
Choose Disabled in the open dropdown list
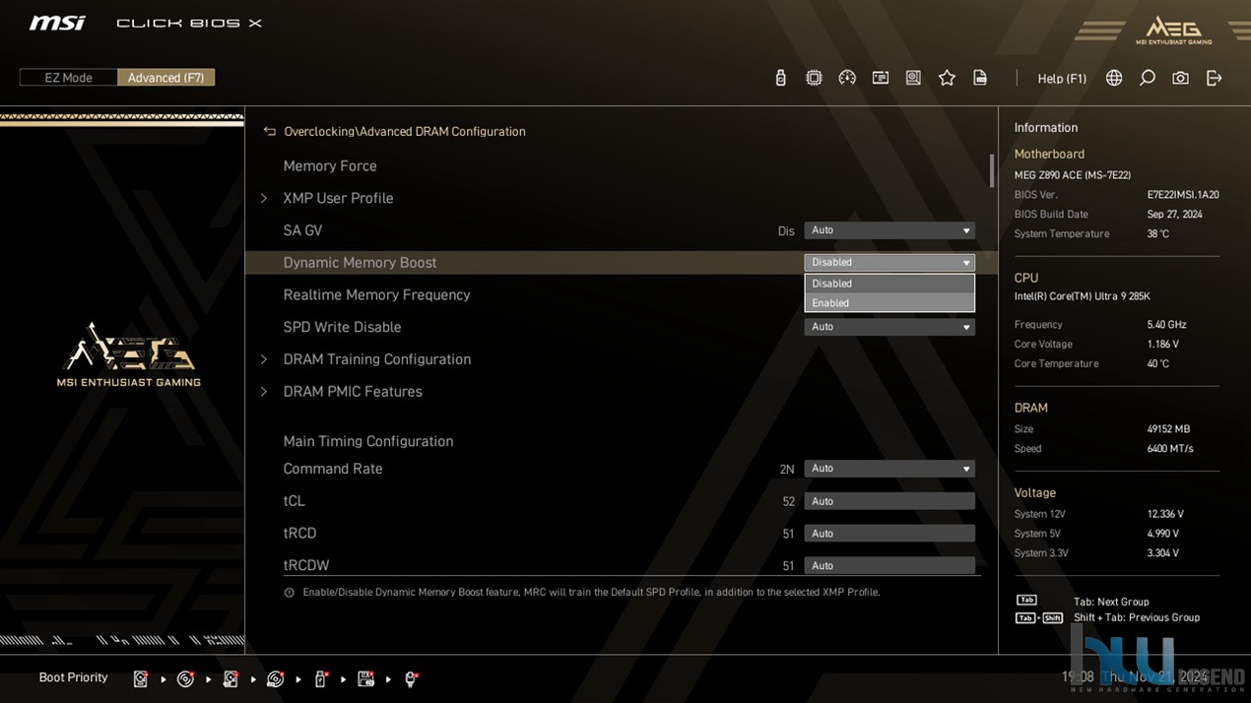coord(889,284)
